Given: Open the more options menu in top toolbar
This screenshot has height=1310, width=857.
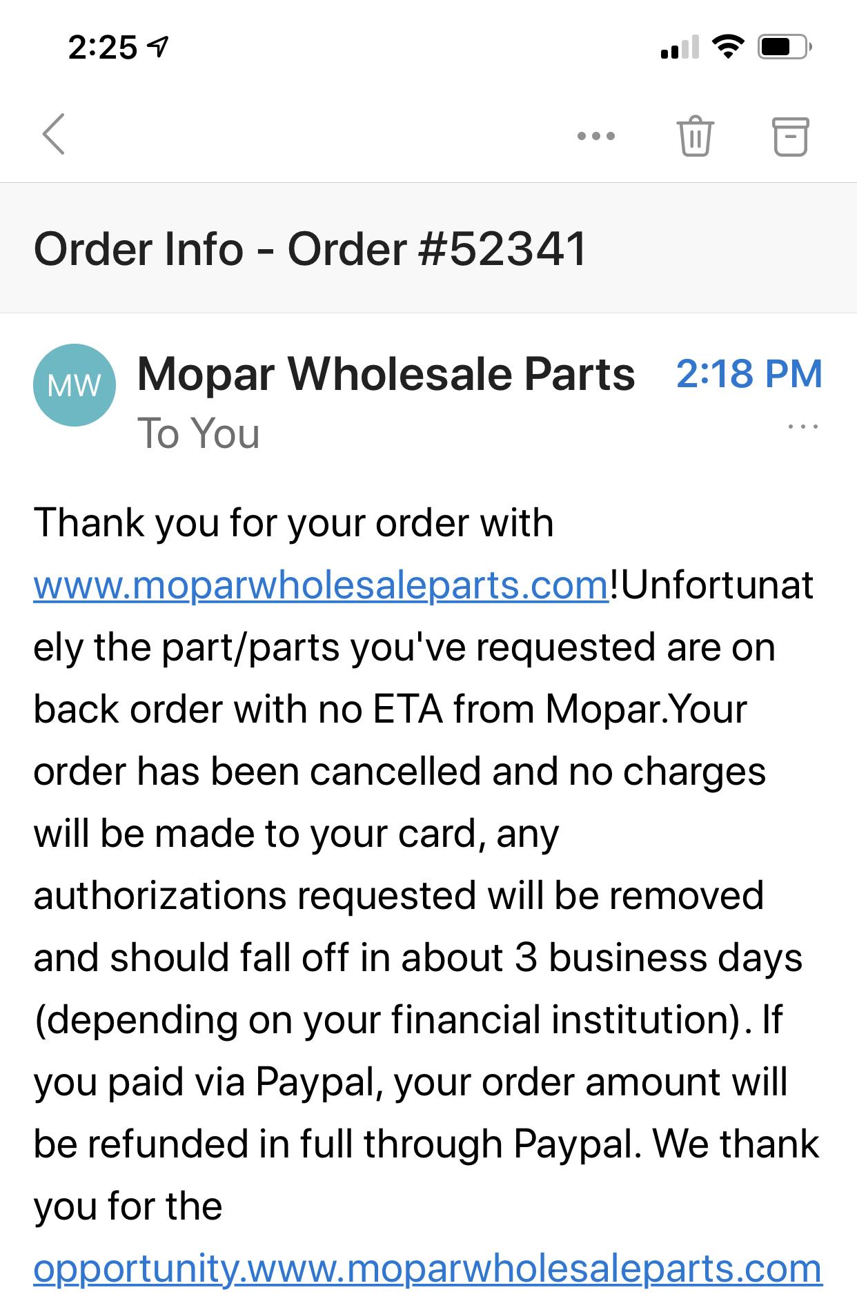Looking at the screenshot, I should point(596,136).
